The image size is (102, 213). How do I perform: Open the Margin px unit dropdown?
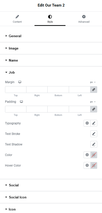coord(93,82)
